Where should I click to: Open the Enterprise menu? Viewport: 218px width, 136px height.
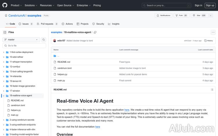(83, 5)
